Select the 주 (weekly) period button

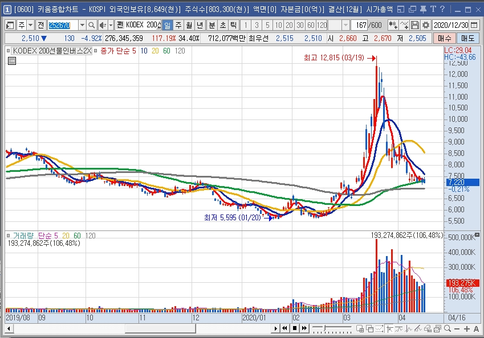[178, 25]
